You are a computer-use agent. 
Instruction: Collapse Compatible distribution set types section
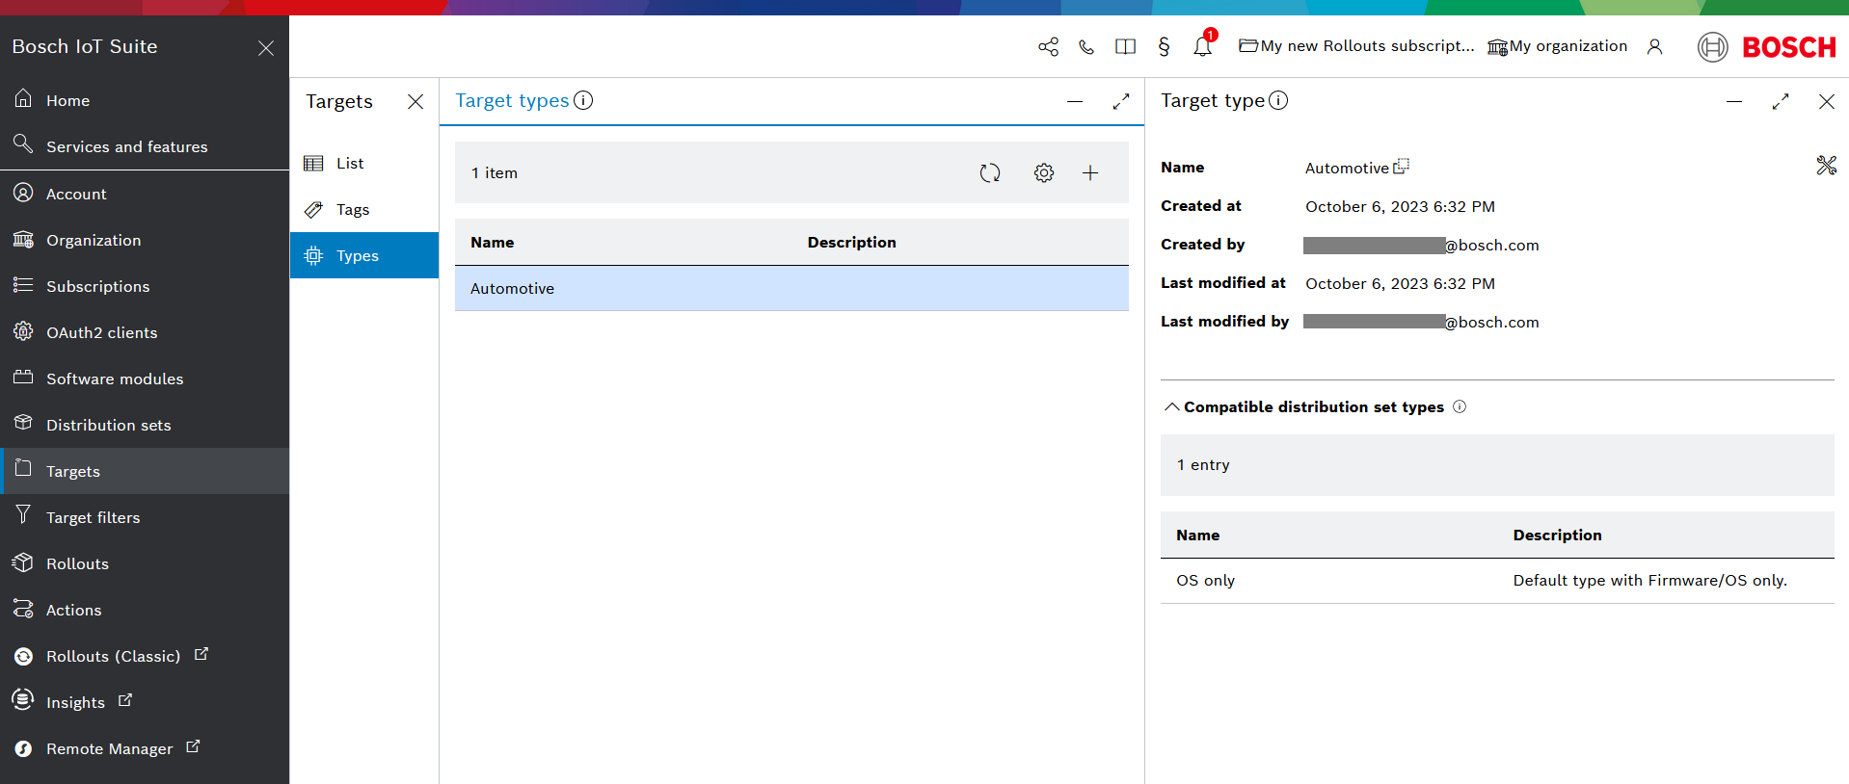(x=1172, y=407)
